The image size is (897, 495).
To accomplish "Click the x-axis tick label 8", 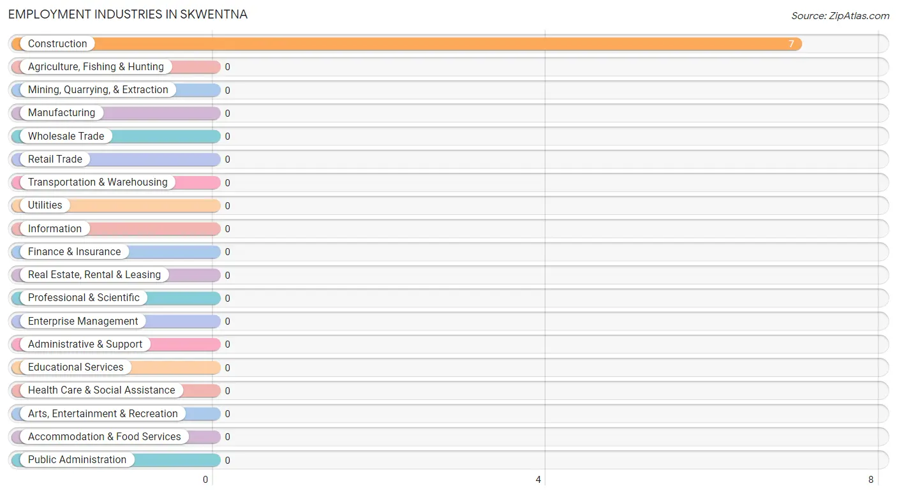I will 871,480.
